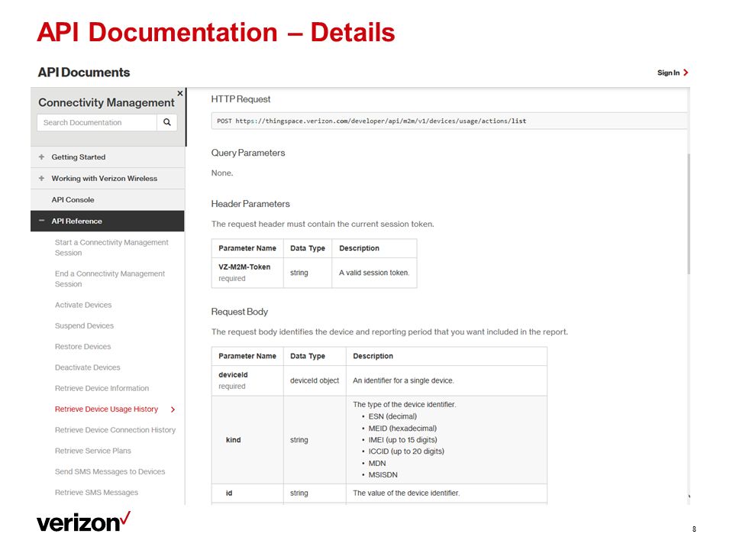Select the VZ-M2M-Token parameter cell

coord(247,273)
